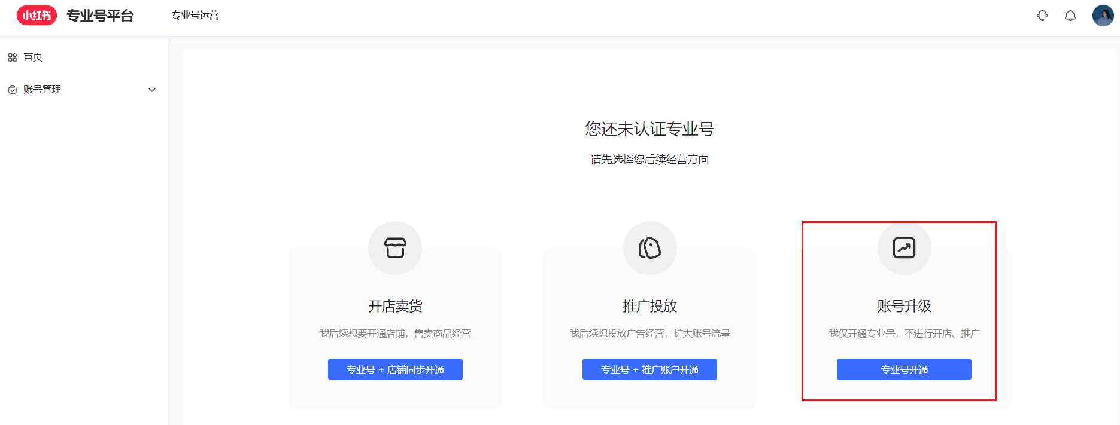1120x425 pixels.
Task: Click the 推广投放 card heading
Action: coord(649,306)
